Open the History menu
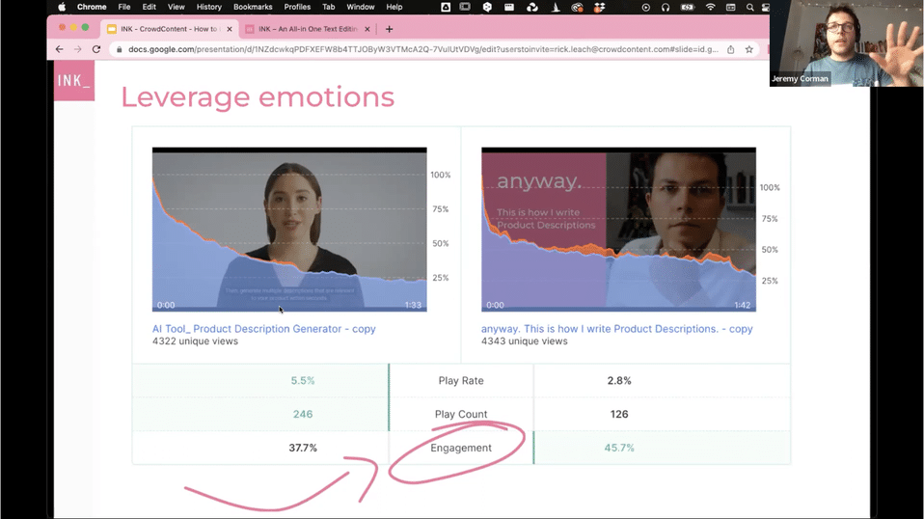The height and width of the screenshot is (519, 924). click(x=208, y=7)
